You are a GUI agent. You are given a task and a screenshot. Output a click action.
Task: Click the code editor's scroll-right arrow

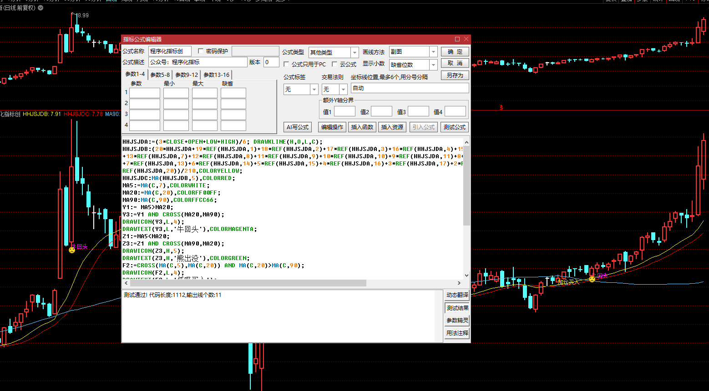(459, 283)
